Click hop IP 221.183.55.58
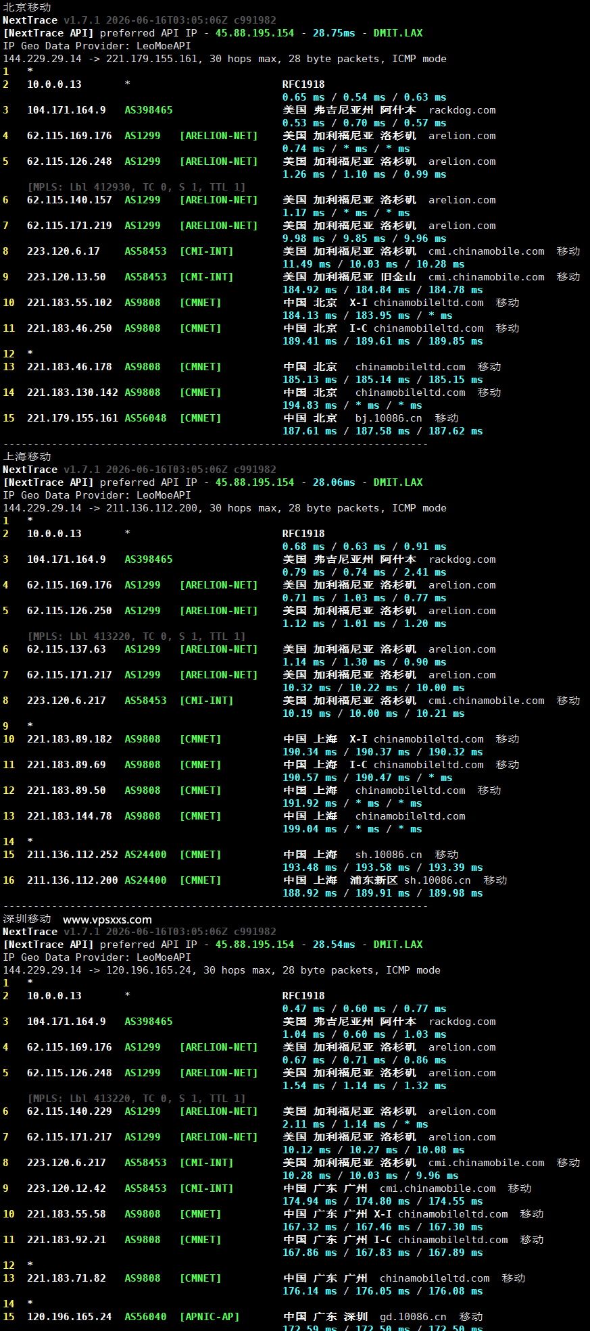The width and height of the screenshot is (590, 1331). 66,1214
